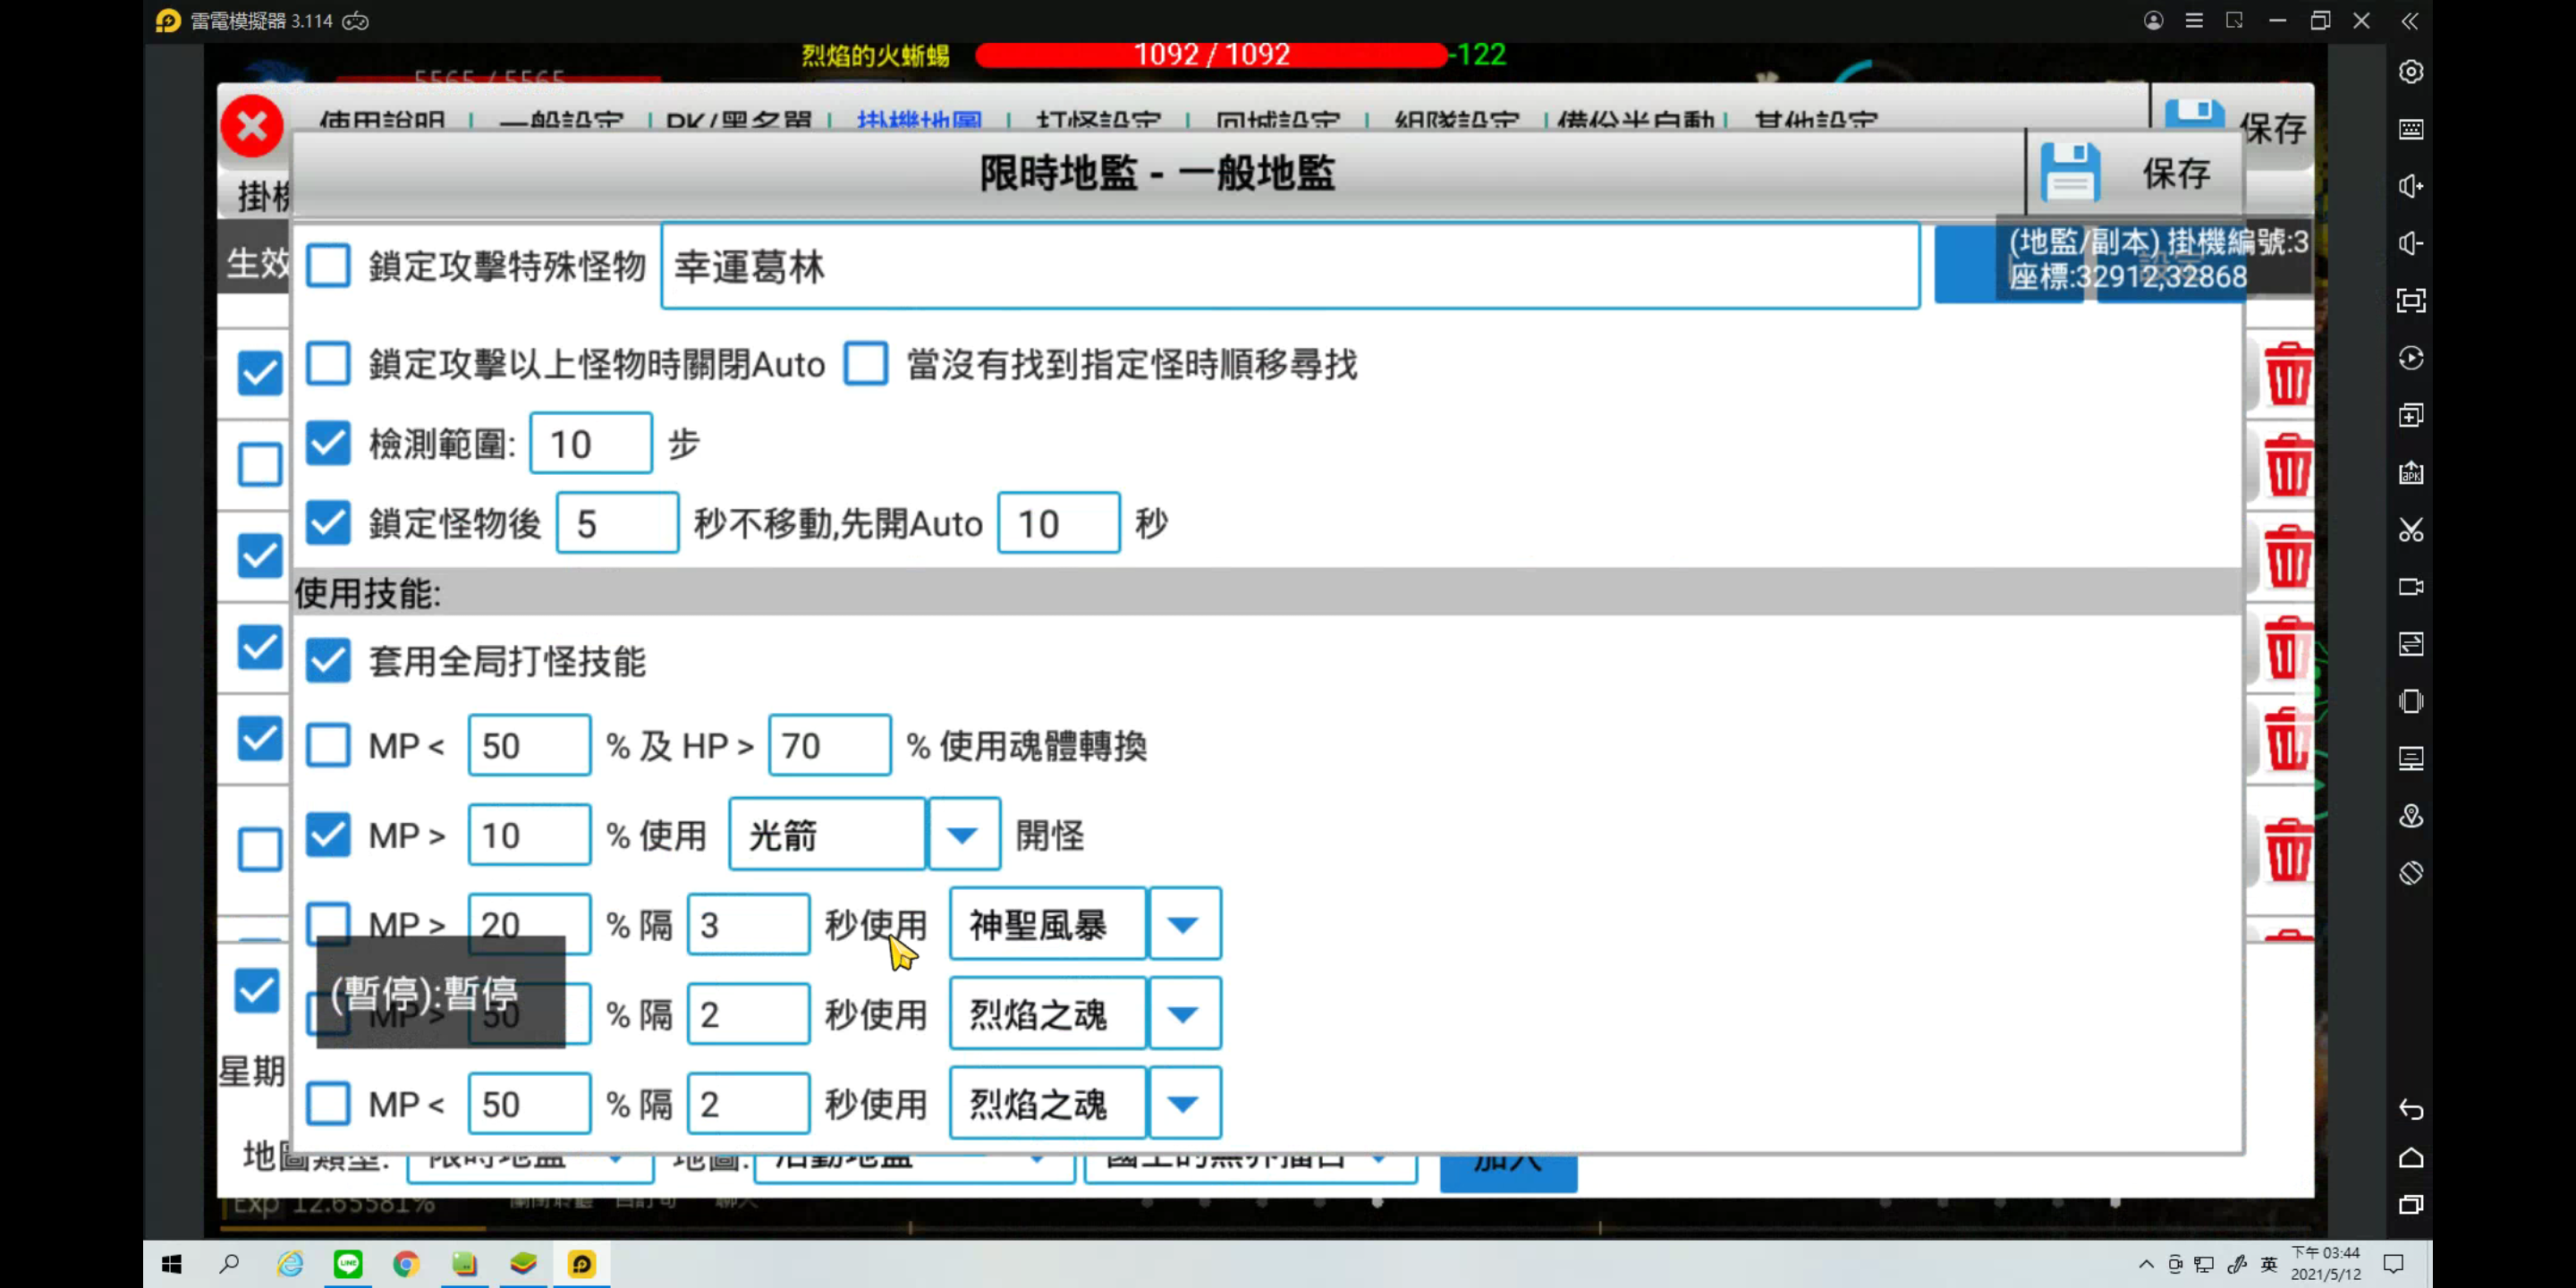This screenshot has height=1288, width=2576.
Task: Open the 其他設定 tab
Action: click(1816, 120)
